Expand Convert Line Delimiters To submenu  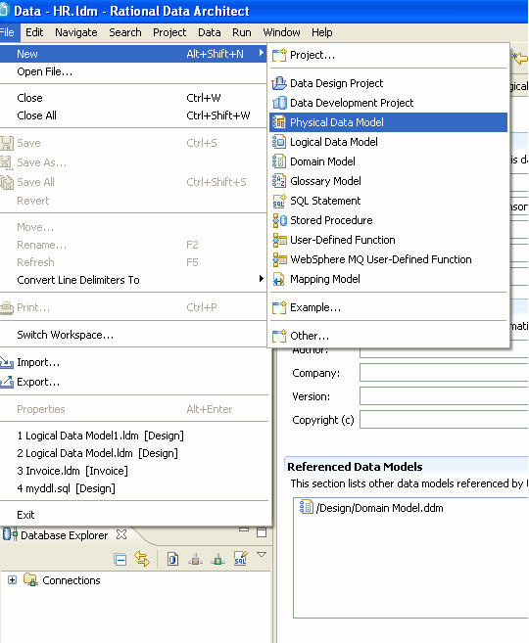pos(133,280)
